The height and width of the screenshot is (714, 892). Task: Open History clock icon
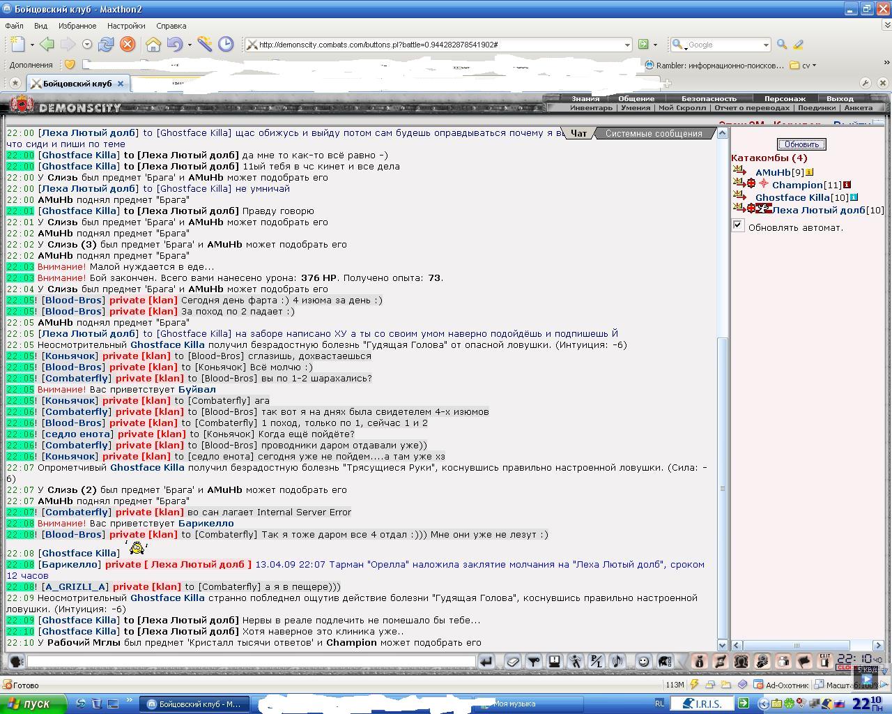tap(226, 45)
